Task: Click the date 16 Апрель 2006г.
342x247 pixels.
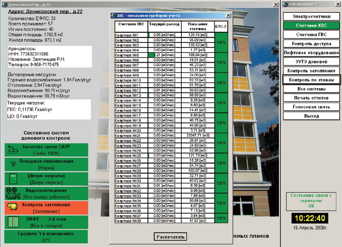Action: 310,228
